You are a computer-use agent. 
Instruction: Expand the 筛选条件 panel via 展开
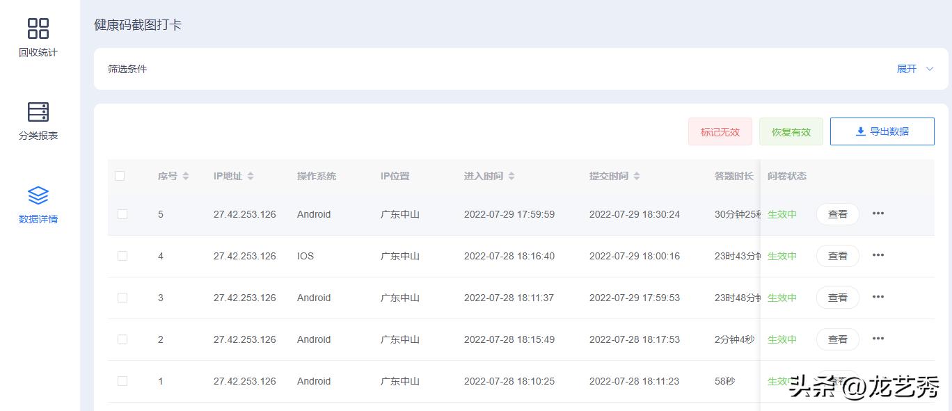[x=907, y=69]
